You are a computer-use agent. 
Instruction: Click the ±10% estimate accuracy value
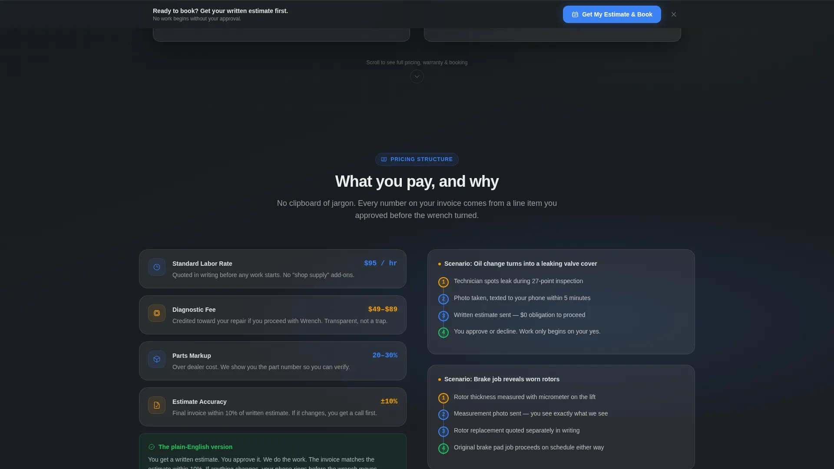click(389, 401)
